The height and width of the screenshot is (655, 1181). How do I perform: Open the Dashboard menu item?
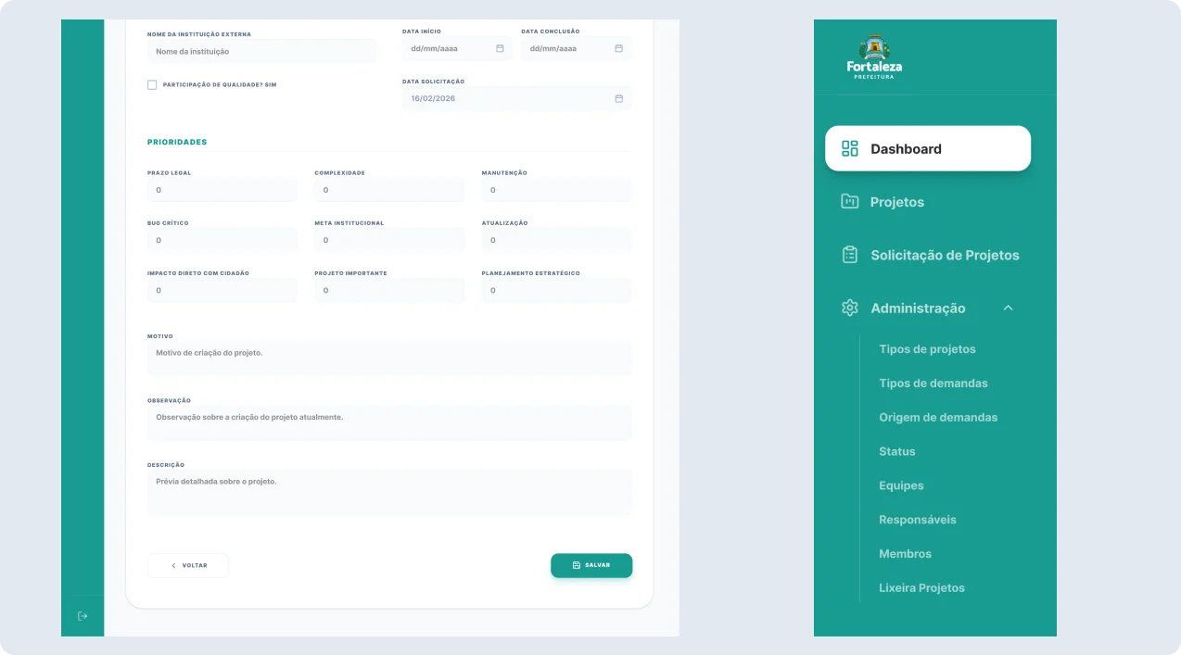tap(928, 148)
